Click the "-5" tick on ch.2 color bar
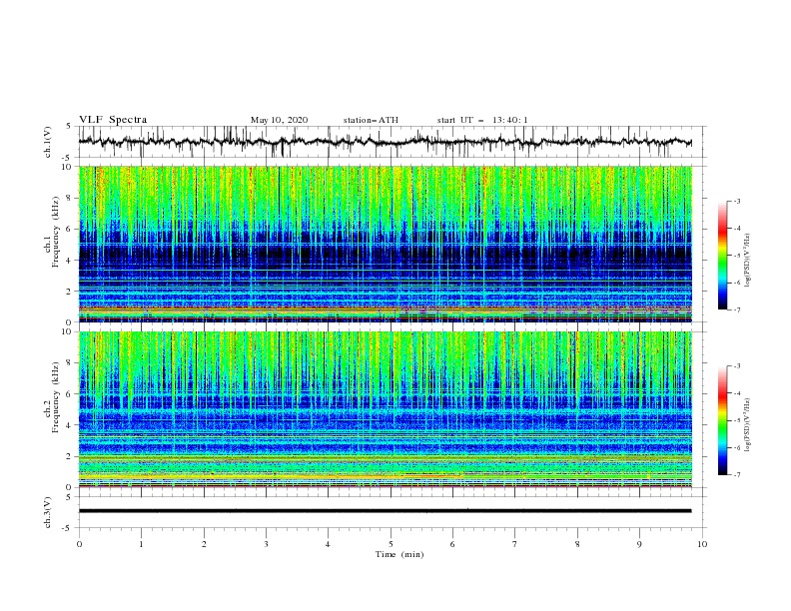The width and height of the screenshot is (791, 611). click(737, 420)
